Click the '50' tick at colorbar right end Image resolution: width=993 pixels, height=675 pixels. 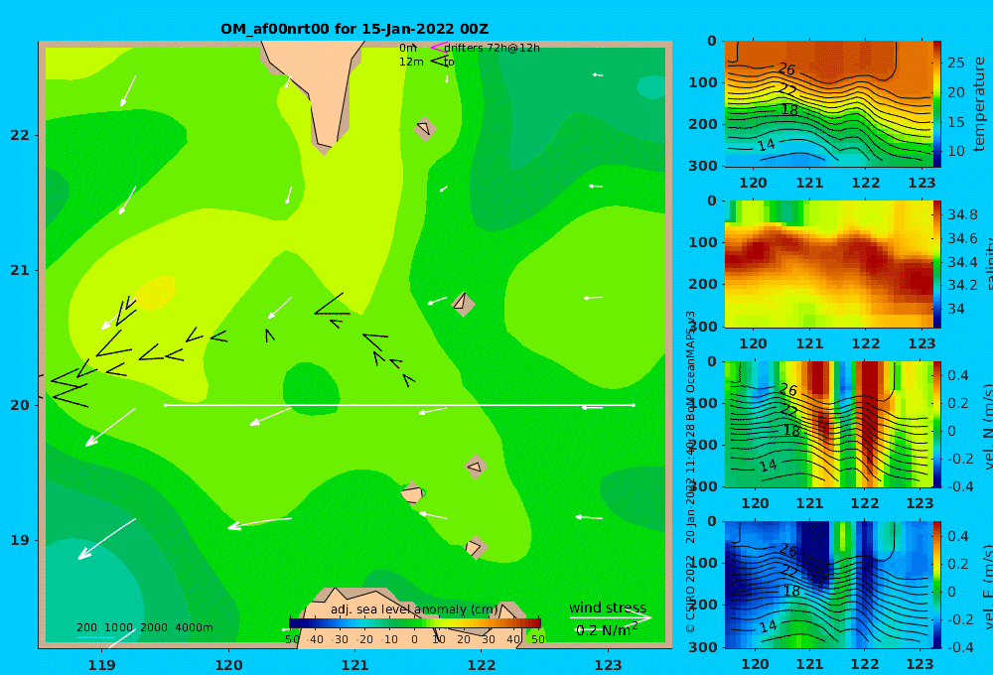coord(537,639)
